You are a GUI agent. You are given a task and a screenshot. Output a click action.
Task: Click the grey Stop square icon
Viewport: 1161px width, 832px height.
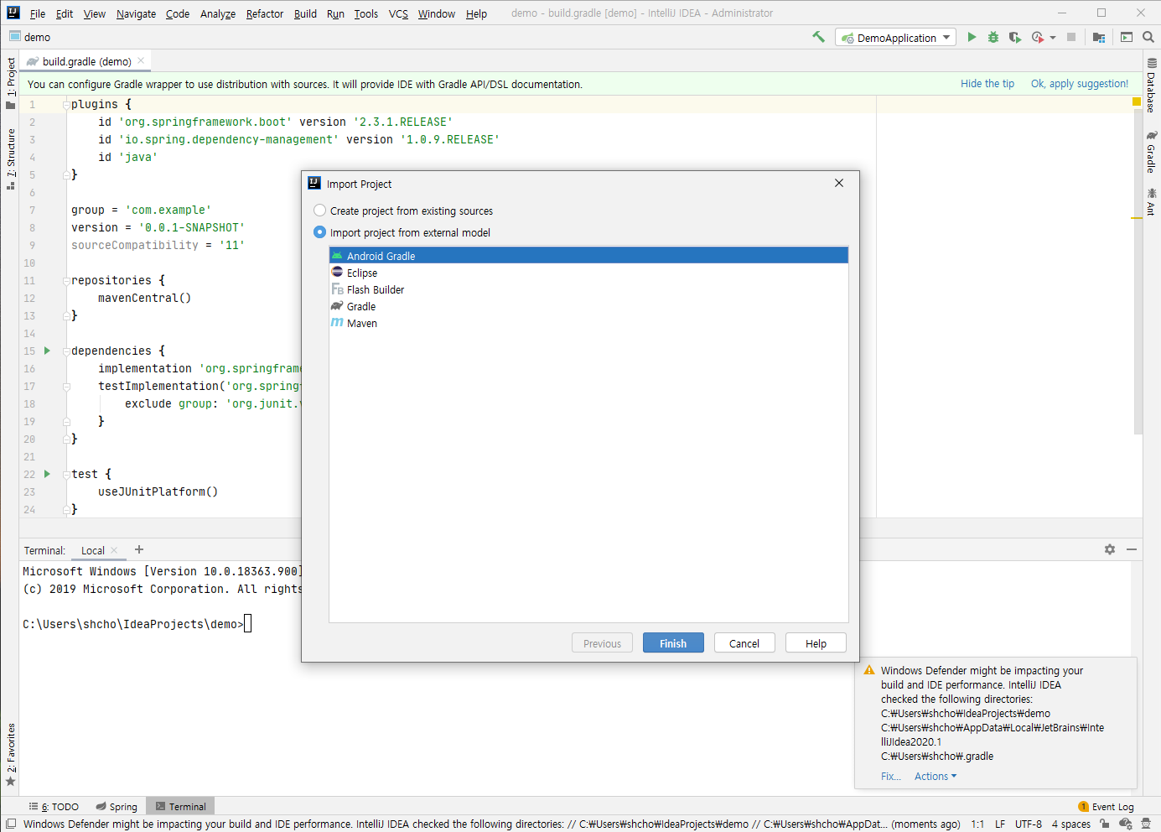(1071, 37)
